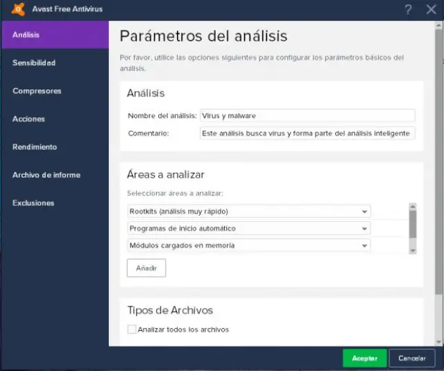Viewport: 444px width, 371px height.
Task: Close the Avast settings window
Action: coord(429,10)
